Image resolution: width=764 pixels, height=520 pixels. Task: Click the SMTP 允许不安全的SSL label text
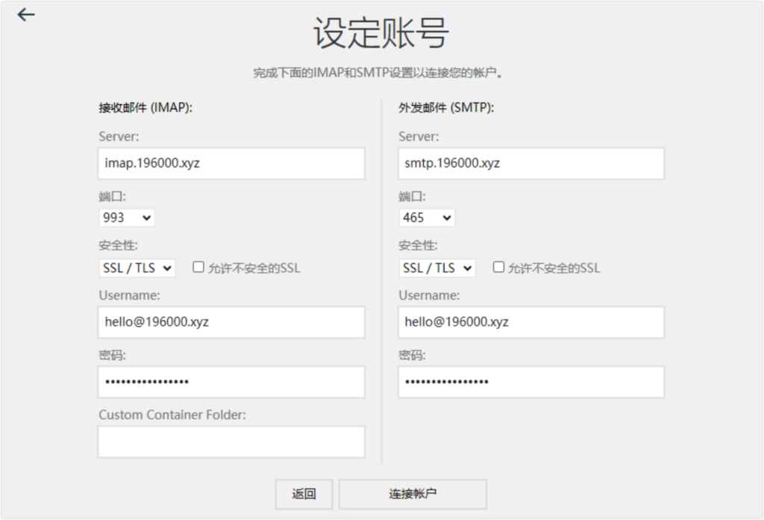click(554, 268)
